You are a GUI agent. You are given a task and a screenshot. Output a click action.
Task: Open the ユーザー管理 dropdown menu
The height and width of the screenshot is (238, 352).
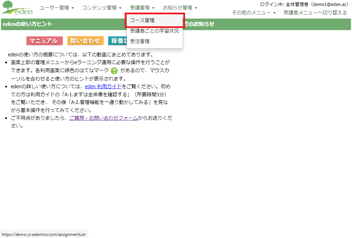coord(57,8)
